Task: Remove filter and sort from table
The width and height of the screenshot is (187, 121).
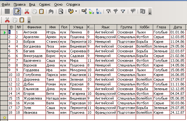Action: (x=133, y=12)
